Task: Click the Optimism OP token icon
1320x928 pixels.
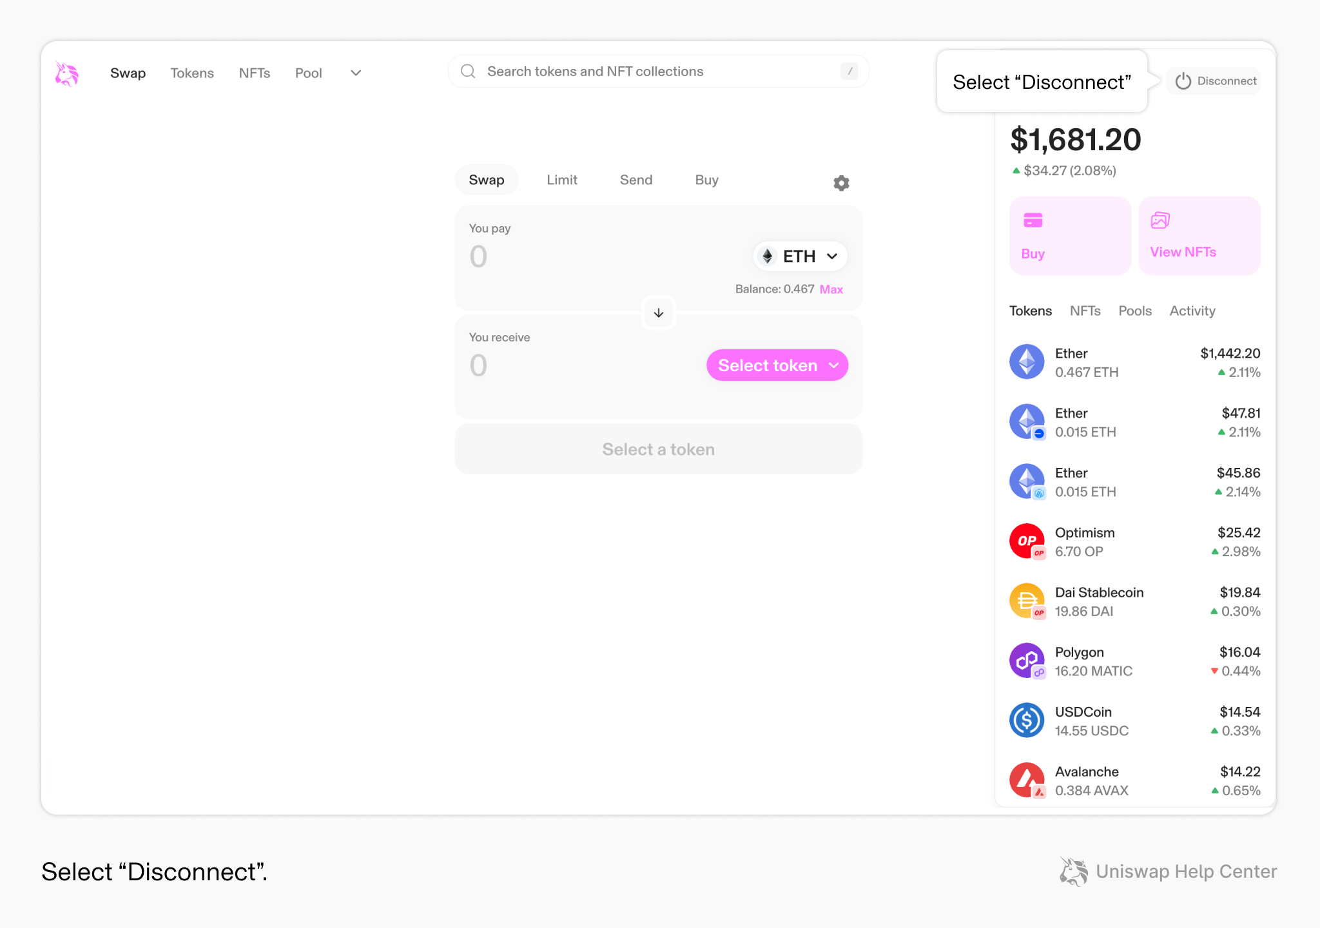Action: pyautogui.click(x=1027, y=541)
